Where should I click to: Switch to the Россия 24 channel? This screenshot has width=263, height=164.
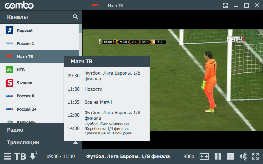pos(32,109)
